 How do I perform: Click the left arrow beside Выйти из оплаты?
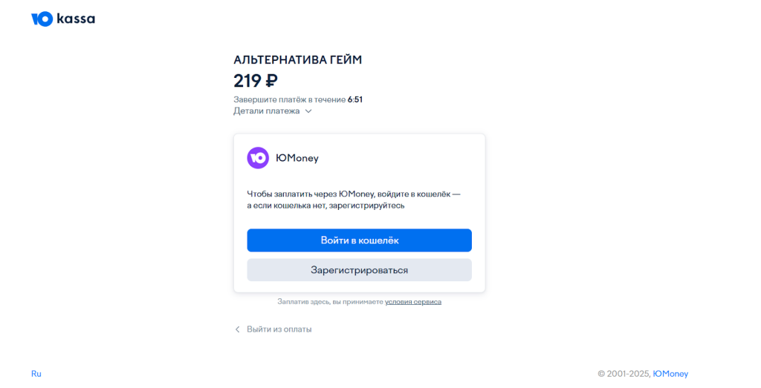(x=237, y=329)
